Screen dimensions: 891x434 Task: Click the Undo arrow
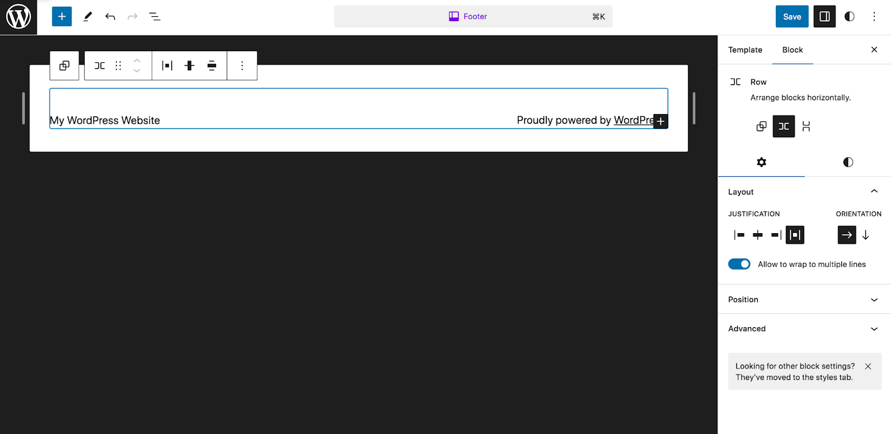[110, 17]
